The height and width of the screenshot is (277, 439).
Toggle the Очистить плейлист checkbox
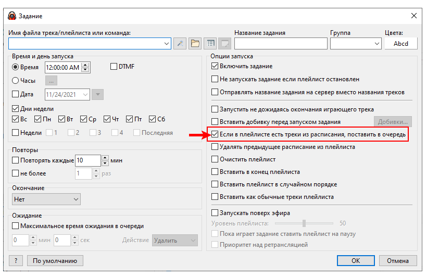point(215,159)
